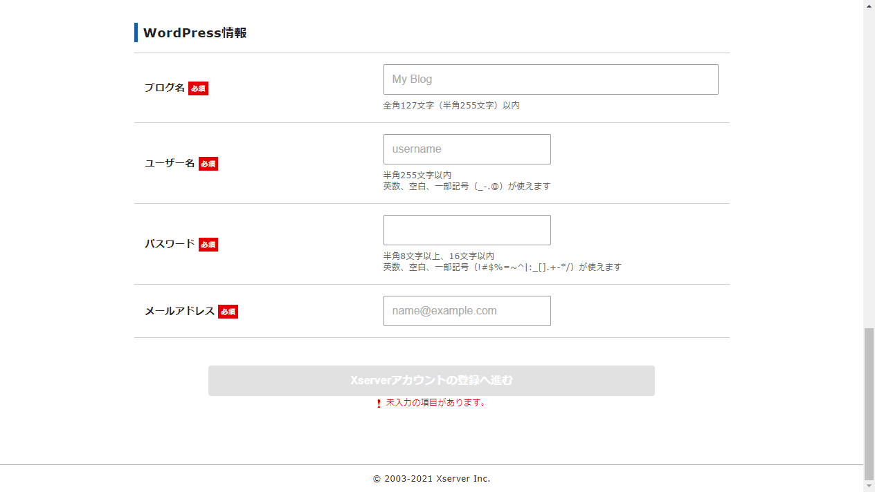Click the scrollbar down arrow

869,486
